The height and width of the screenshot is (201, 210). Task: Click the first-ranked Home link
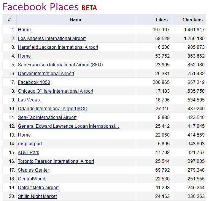coord(24,30)
